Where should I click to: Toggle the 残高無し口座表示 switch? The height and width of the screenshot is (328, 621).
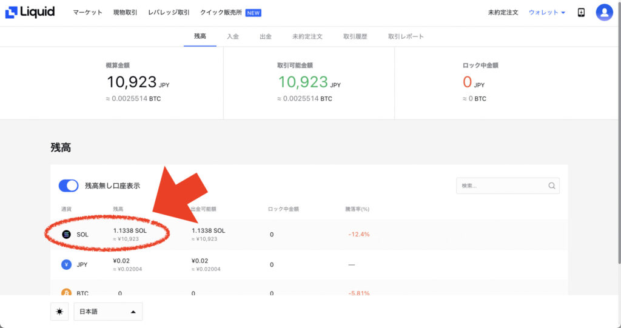click(x=69, y=186)
